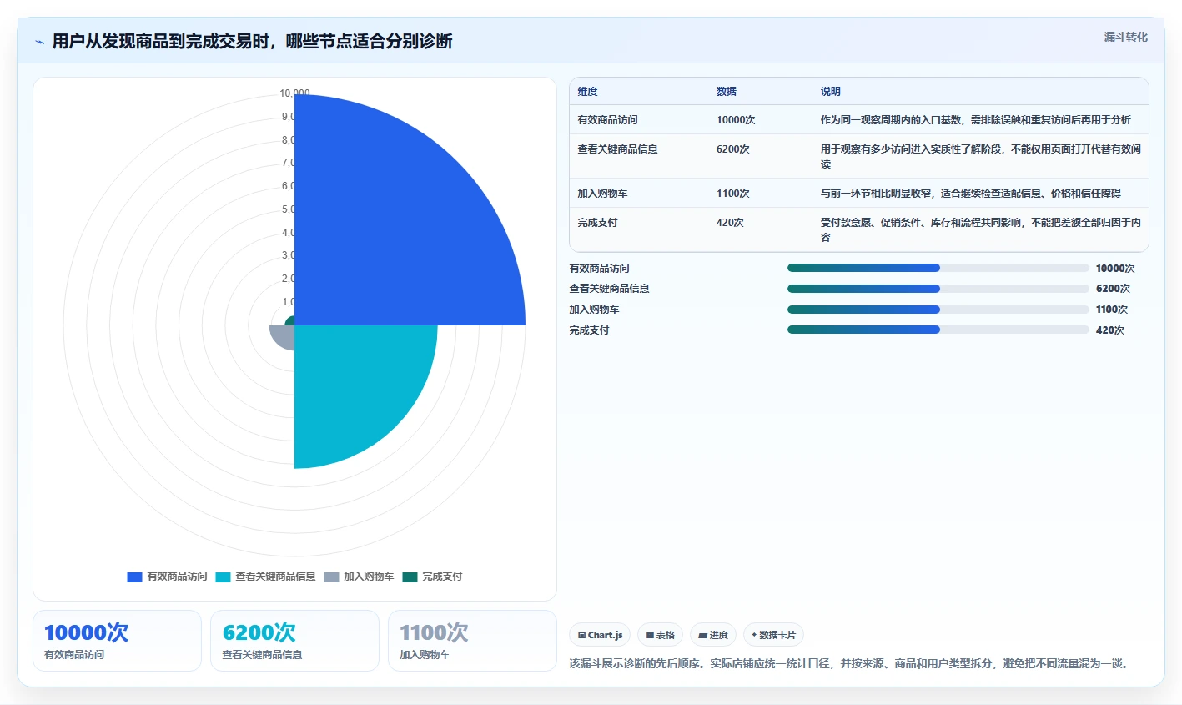Screen dimensions: 1182x705
Task: Click the description starting 作为同一观察周期
Action: pyautogui.click(x=975, y=120)
